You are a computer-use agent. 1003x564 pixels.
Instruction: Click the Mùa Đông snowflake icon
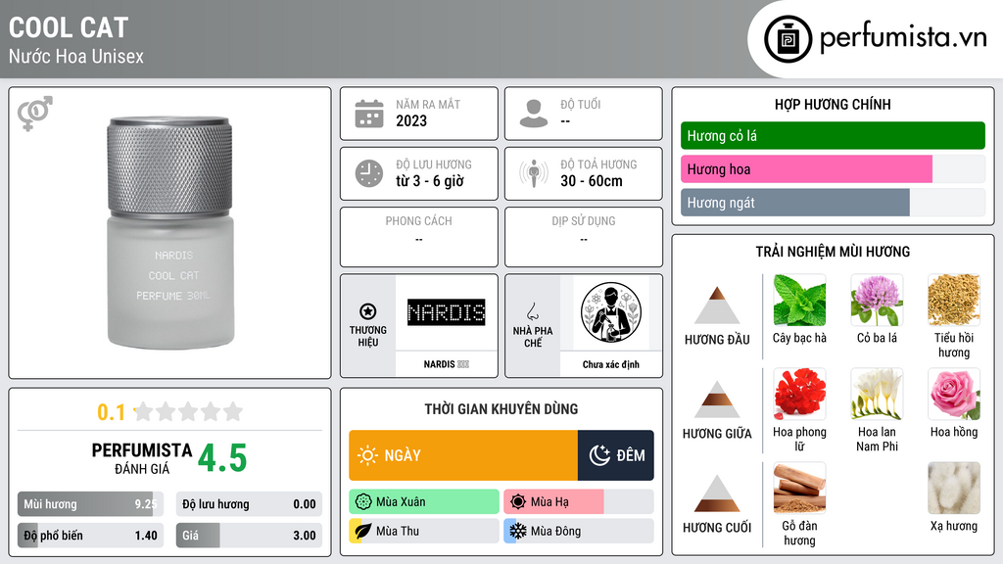(518, 531)
